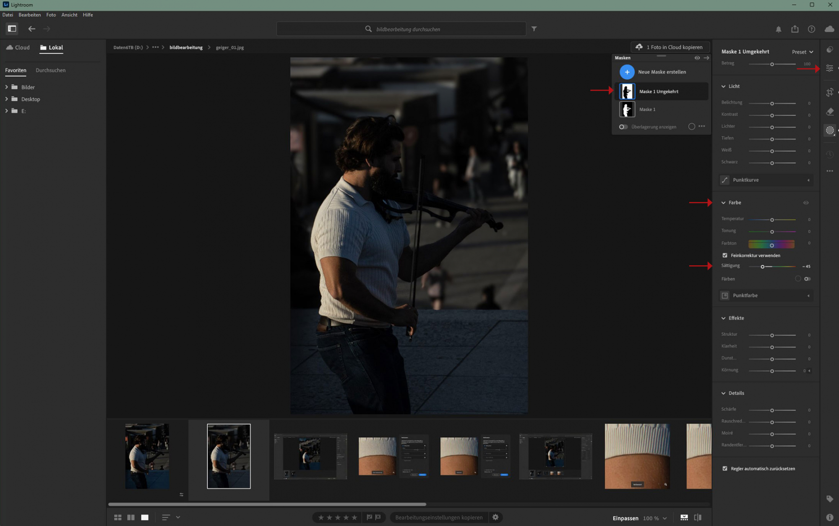Viewport: 839px width, 526px height.
Task: Collapse the Licht section
Action: [x=723, y=86]
